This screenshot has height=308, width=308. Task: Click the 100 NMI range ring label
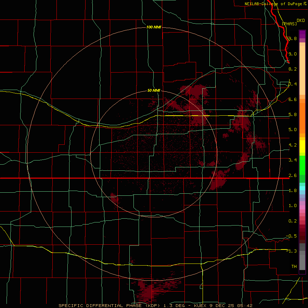[154, 27]
